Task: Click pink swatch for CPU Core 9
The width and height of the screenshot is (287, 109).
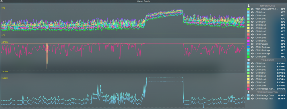Action: pyautogui.click(x=248, y=37)
